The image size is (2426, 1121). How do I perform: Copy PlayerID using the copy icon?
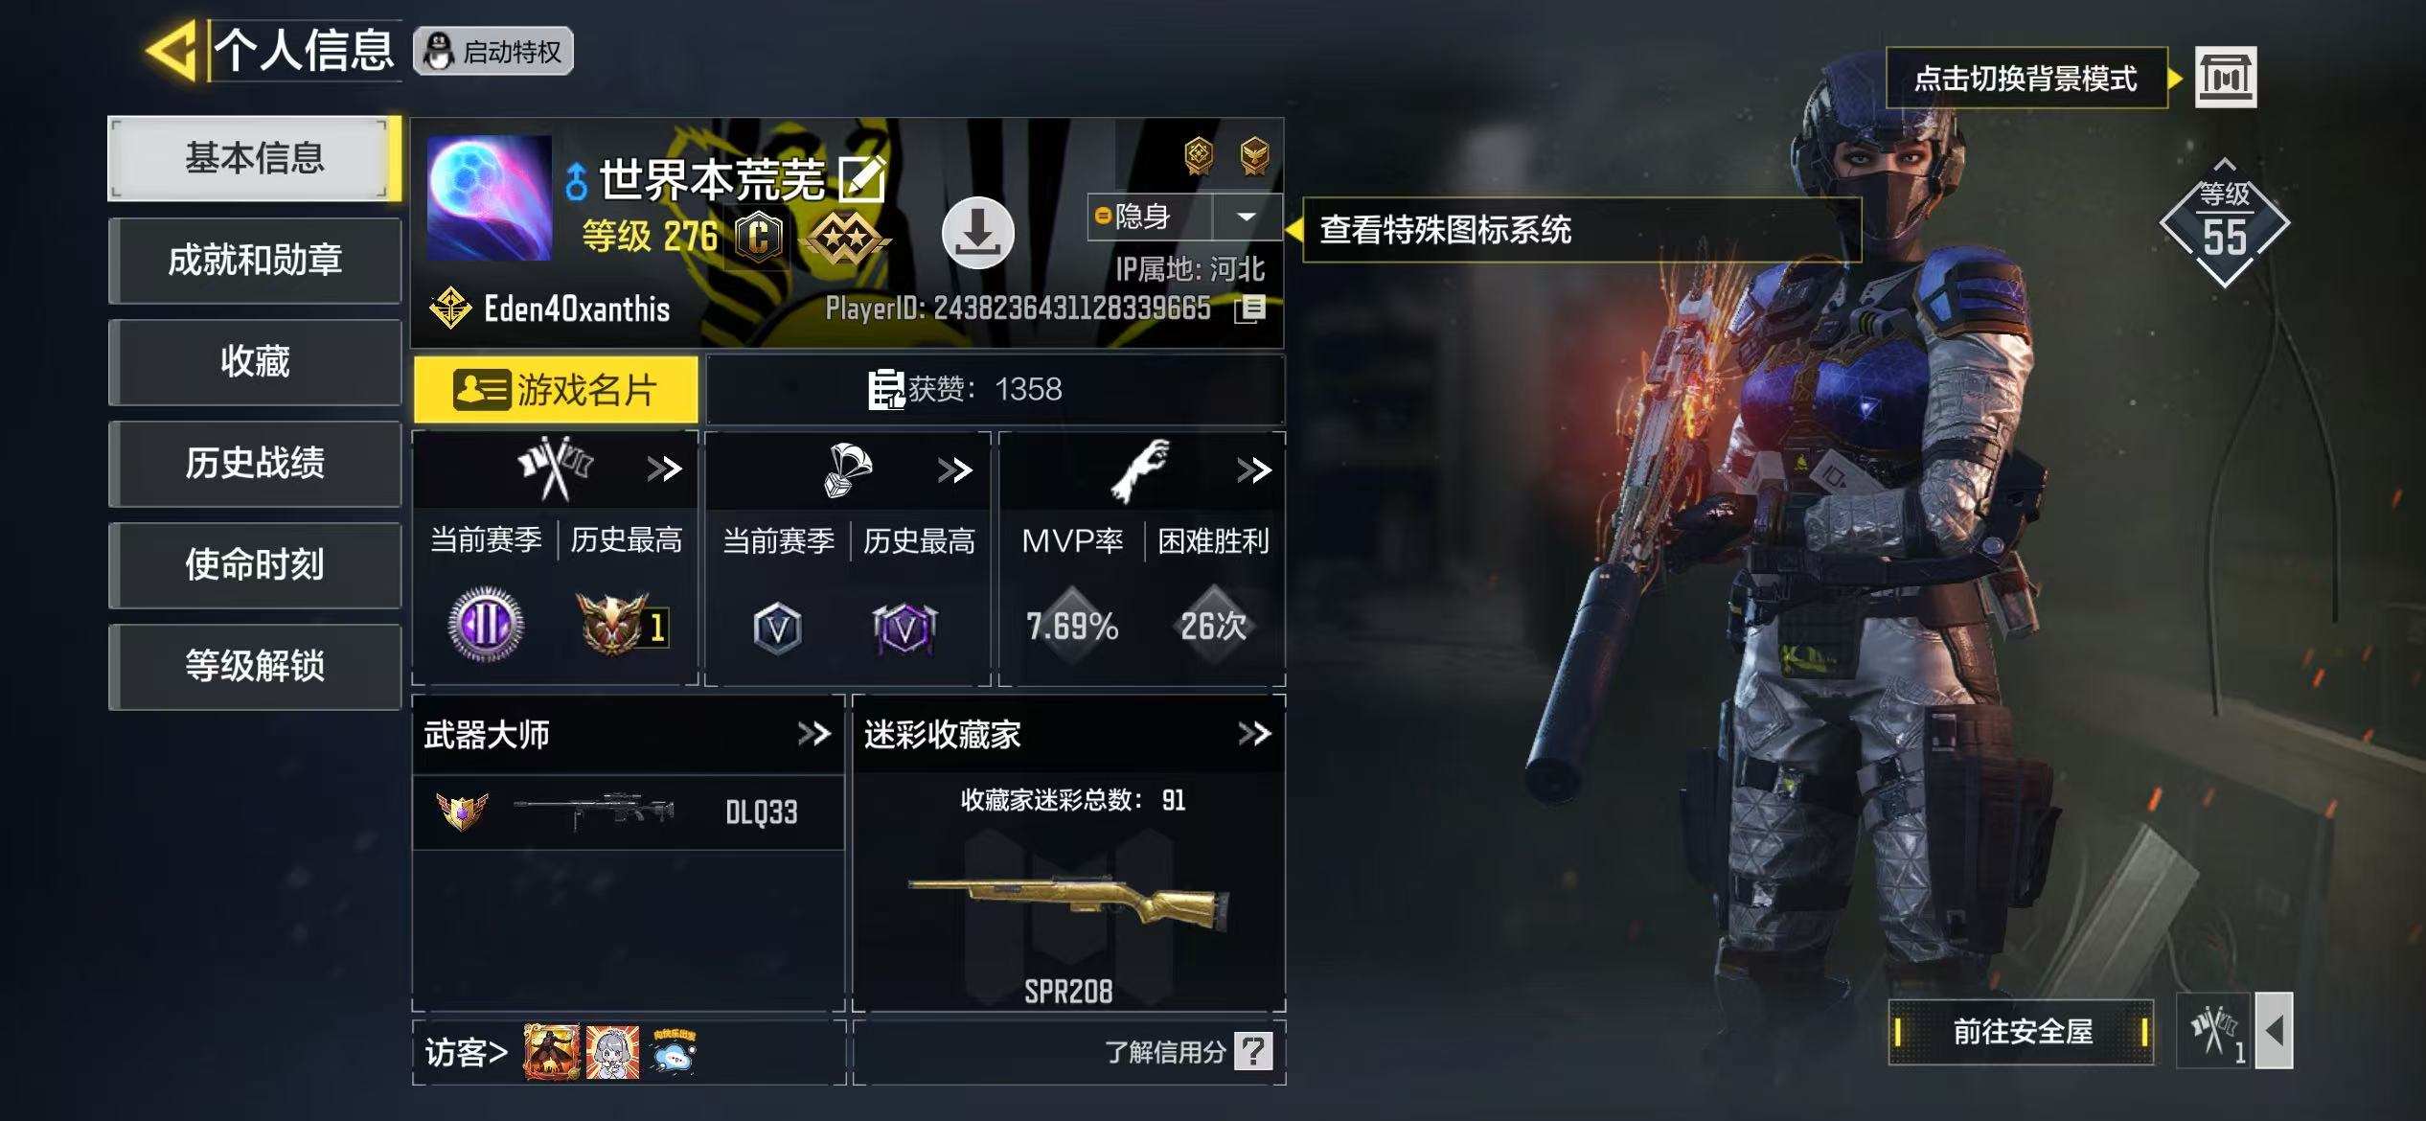1250,309
